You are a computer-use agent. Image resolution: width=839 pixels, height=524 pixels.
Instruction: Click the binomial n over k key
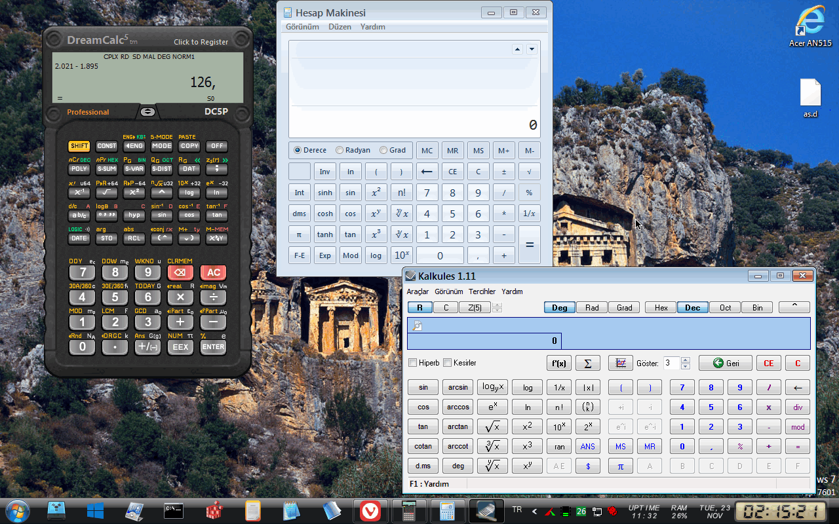click(587, 407)
